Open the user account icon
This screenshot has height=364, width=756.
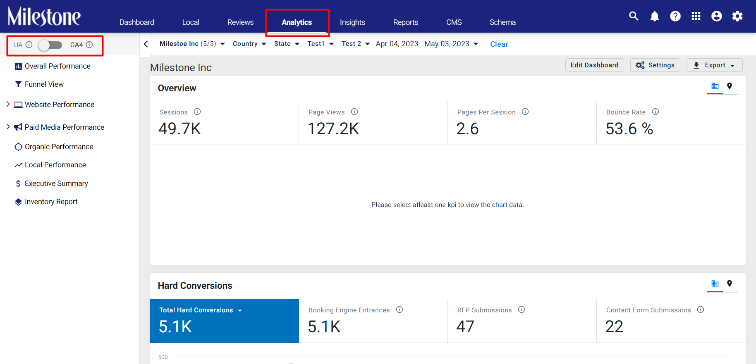(717, 16)
